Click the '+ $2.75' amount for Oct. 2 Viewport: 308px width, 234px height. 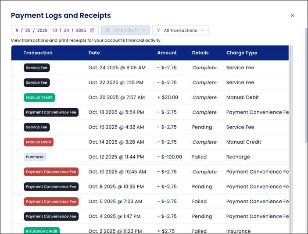tap(166, 231)
